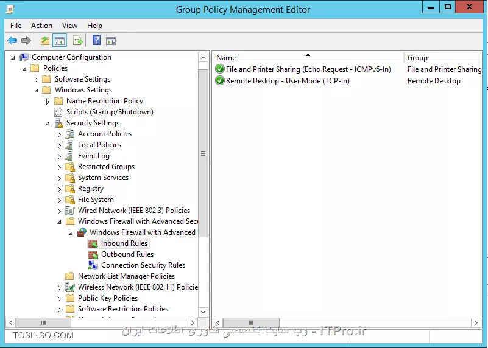Click the rules pane horizontal scroll-right arrow
Screen dimensions: 488x348
[476, 322]
